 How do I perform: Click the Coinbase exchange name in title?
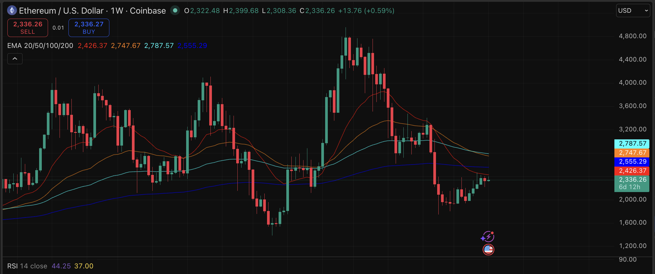click(x=148, y=11)
